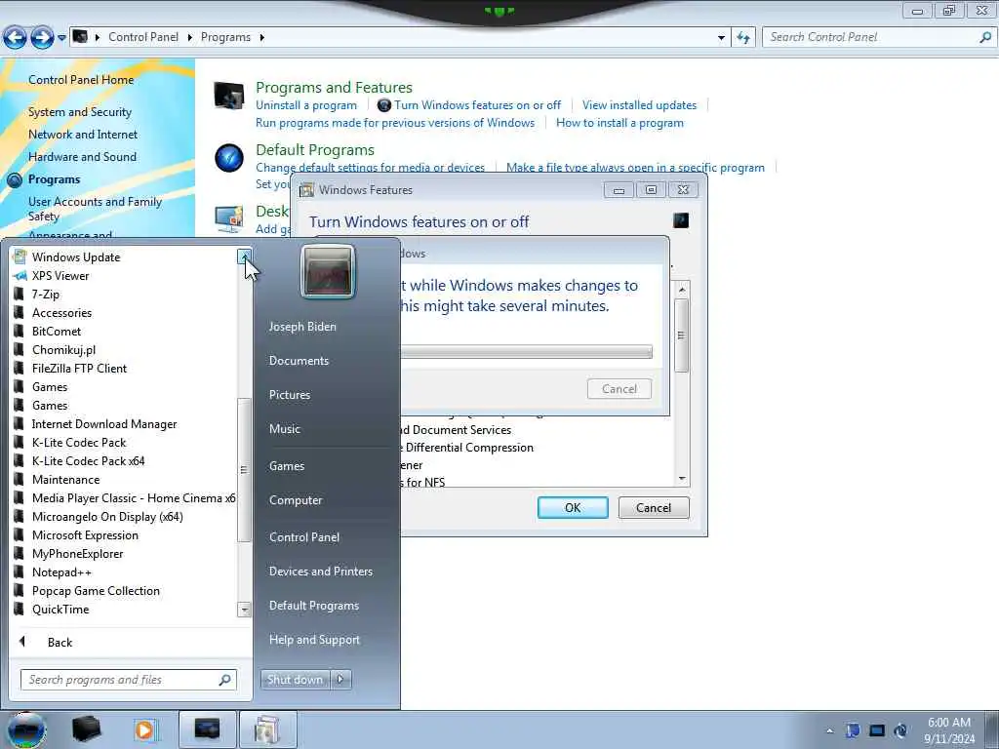Open the recent pages dropdown
This screenshot has width=999, height=749.
pyautogui.click(x=61, y=38)
